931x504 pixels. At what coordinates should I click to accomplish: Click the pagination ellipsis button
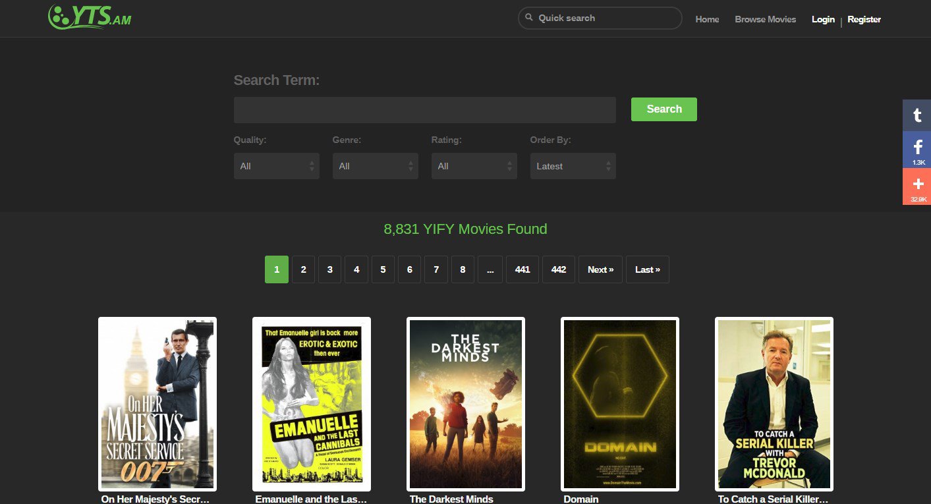click(490, 269)
